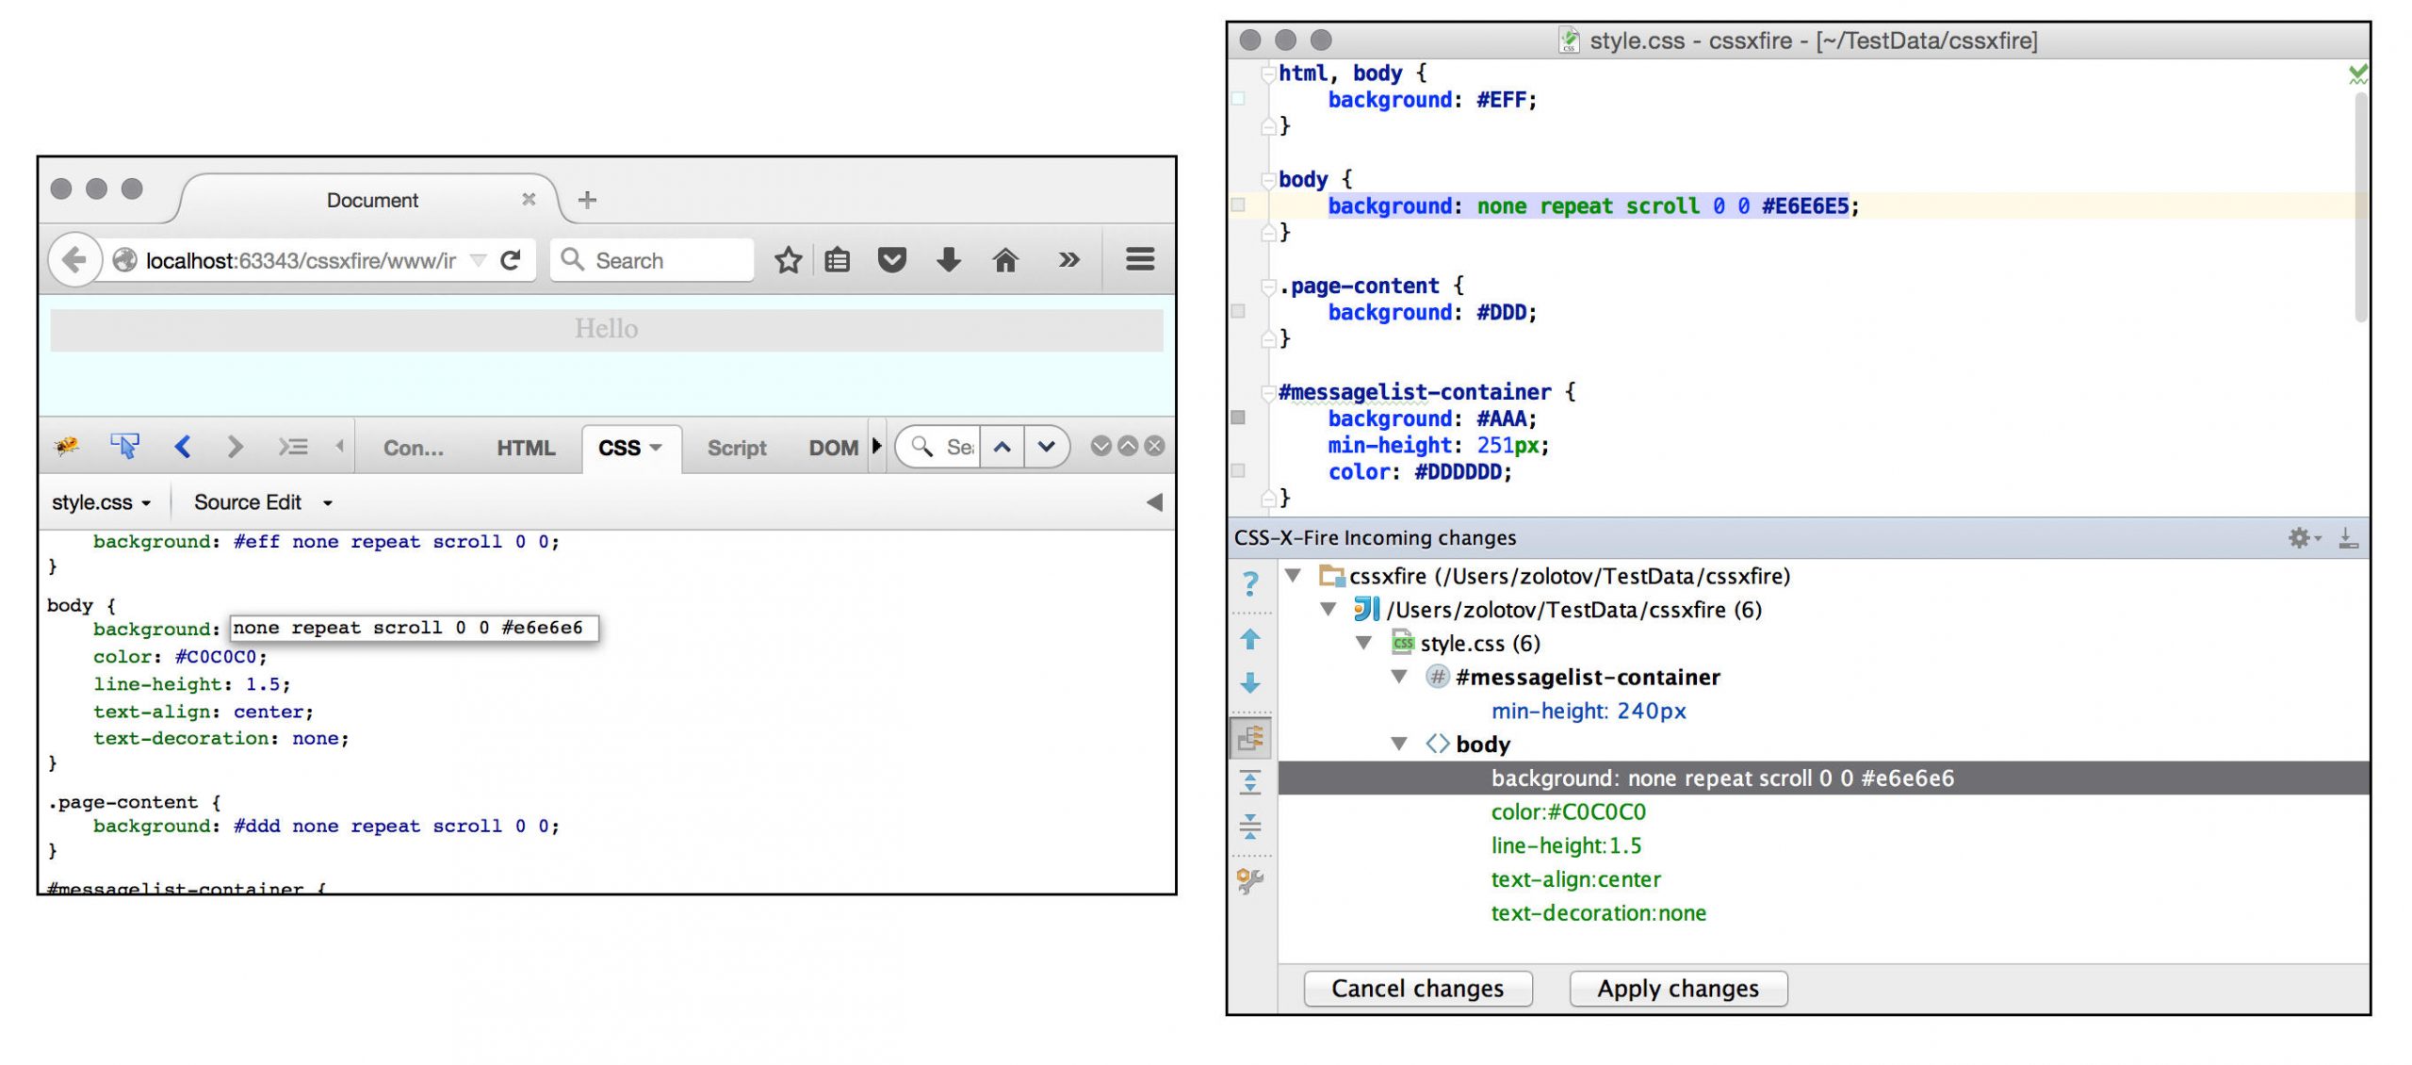Toggle group-by-hierarchy view in changes panel
The height and width of the screenshot is (1065, 2412).
click(1250, 738)
